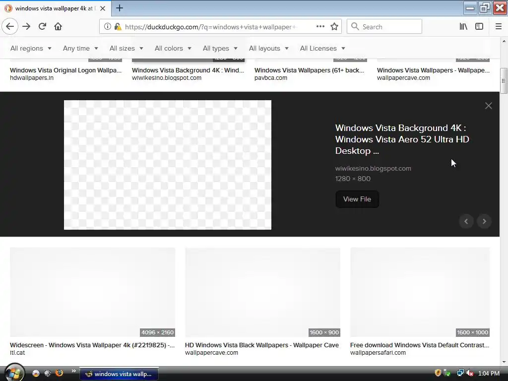
Task: Expand the All colors filter
Action: (173, 48)
